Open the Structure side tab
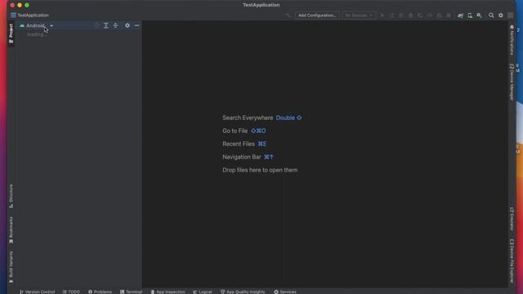Image resolution: width=523 pixels, height=294 pixels. [11, 196]
